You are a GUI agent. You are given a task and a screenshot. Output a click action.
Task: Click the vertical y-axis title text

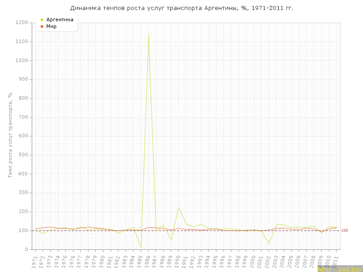click(10, 136)
